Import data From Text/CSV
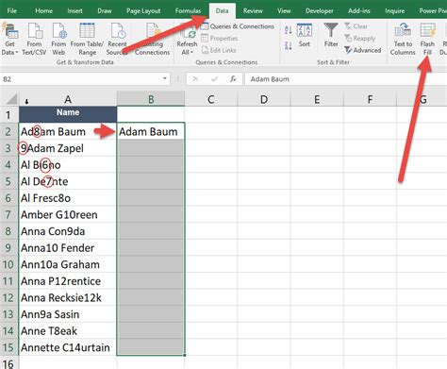The width and height of the screenshot is (447, 369). tap(34, 40)
